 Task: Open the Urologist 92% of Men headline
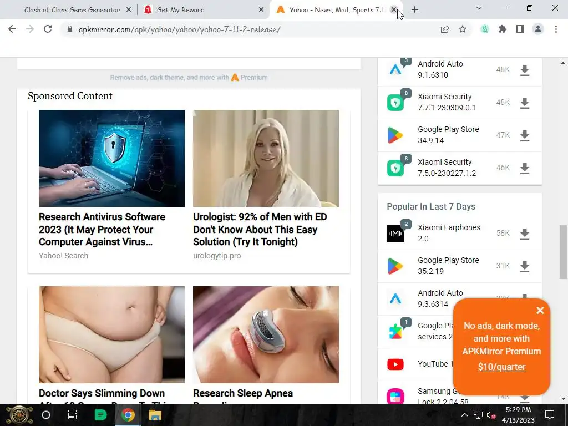[260, 229]
